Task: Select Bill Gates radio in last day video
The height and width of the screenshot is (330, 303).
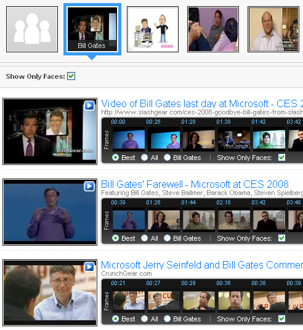Action: coord(167,158)
